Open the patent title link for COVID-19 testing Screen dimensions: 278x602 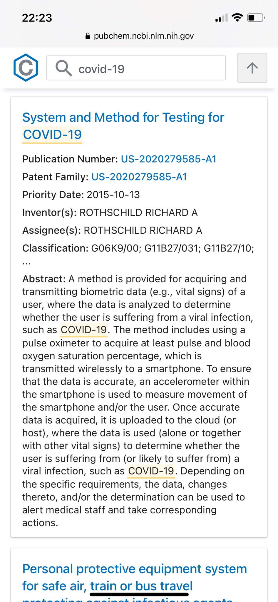tap(123, 117)
